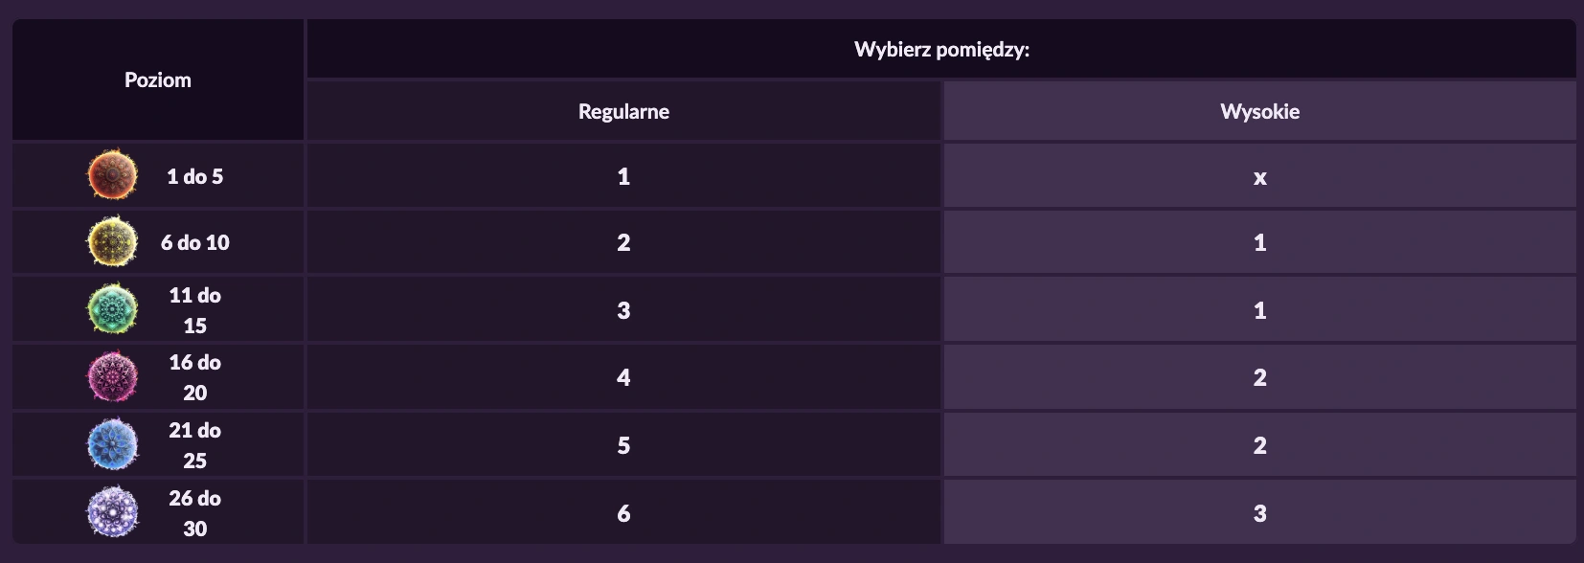Screen dimensions: 1584x563
Task: Click the Wybierz pomiędzy header
Action: tap(941, 50)
